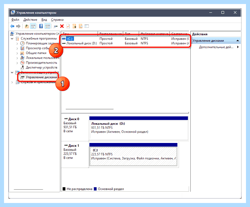The width and height of the screenshot is (250, 207).
Task: Minimize the Управление компьютером window
Action: [210, 12]
